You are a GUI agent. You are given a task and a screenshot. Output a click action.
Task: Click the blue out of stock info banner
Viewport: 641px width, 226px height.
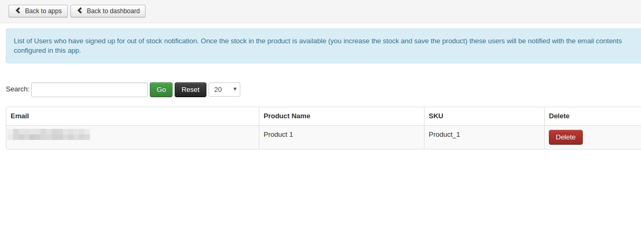[318, 46]
